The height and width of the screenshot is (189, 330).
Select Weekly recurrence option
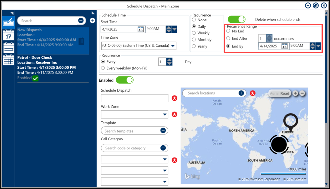point(194,33)
